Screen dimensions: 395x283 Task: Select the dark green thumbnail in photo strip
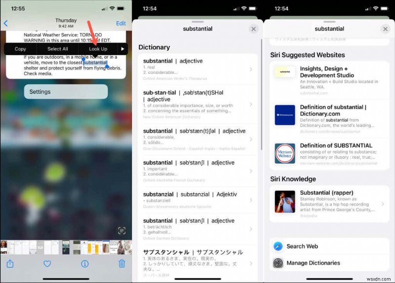pos(66,248)
